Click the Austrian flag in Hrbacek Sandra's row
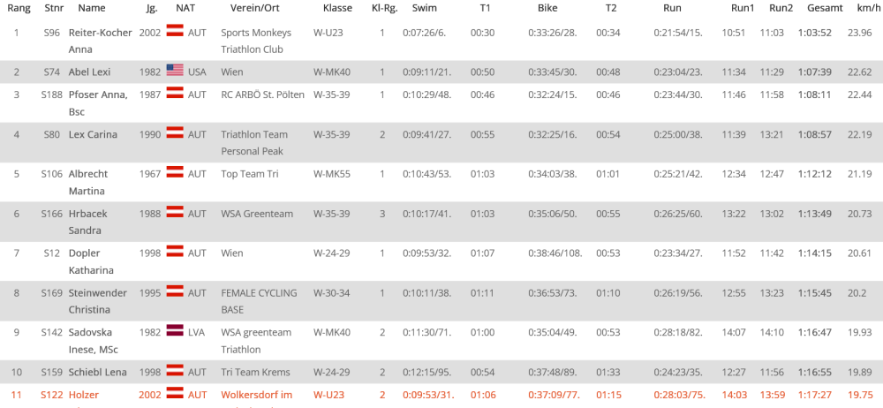 pyautogui.click(x=175, y=212)
